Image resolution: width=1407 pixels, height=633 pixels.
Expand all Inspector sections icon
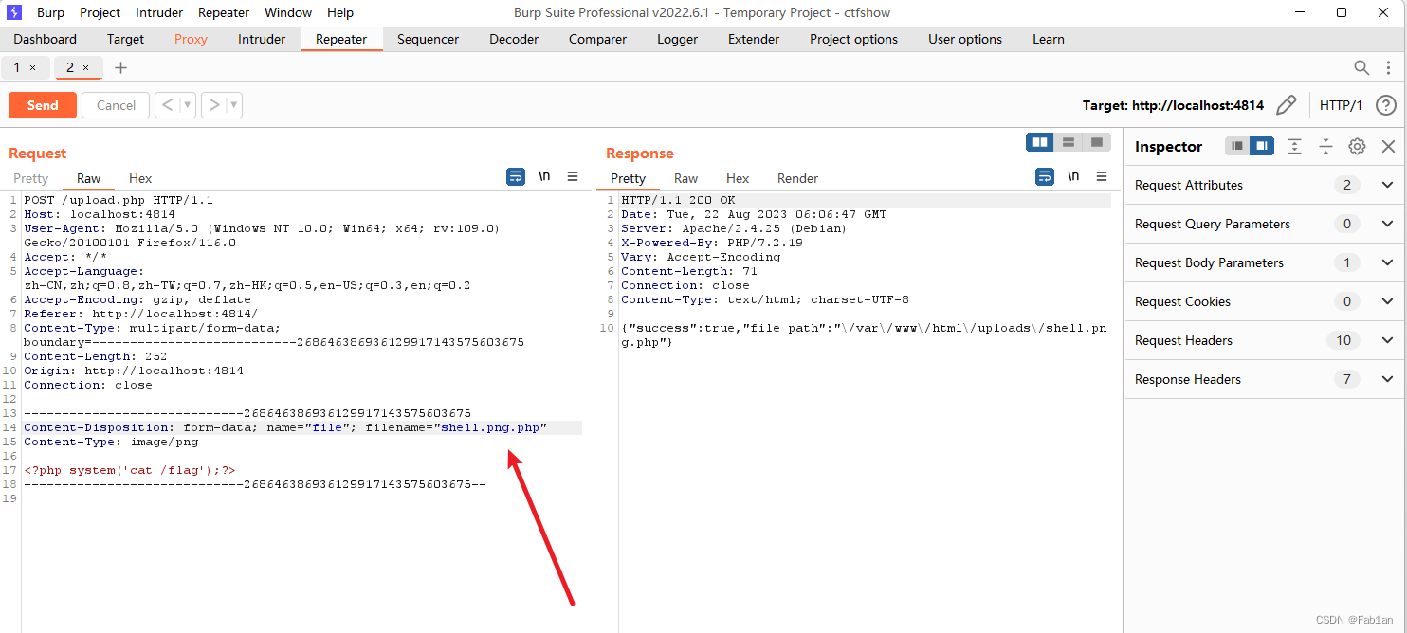[x=1294, y=146]
